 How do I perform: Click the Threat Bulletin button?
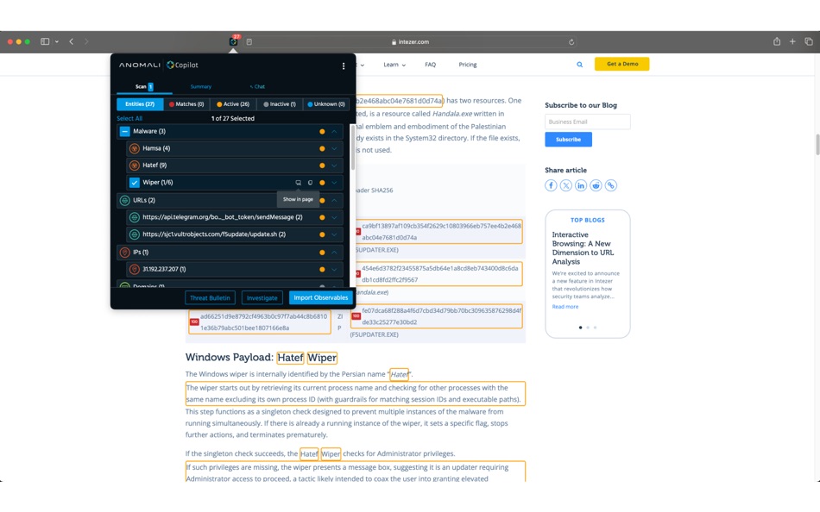click(x=210, y=297)
